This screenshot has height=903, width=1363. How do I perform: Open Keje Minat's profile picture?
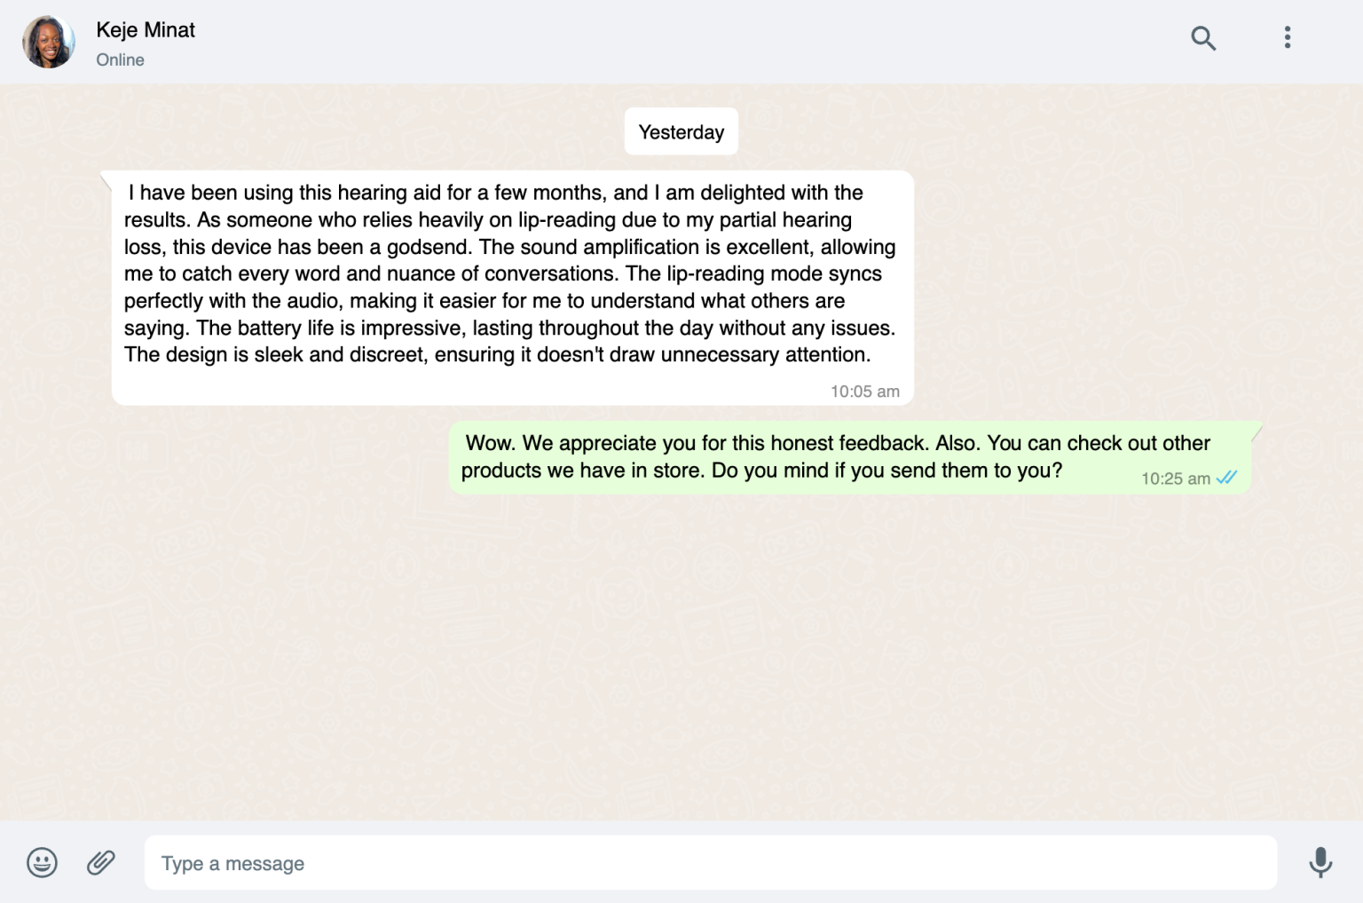(49, 42)
